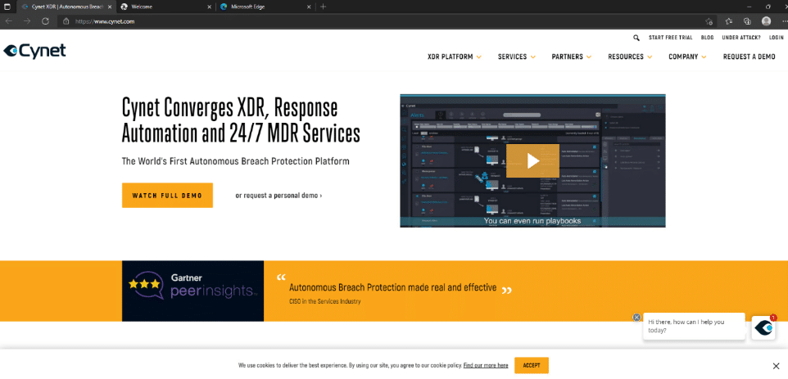
Task: Select the Cynet XDR browser tab
Action: pos(66,7)
